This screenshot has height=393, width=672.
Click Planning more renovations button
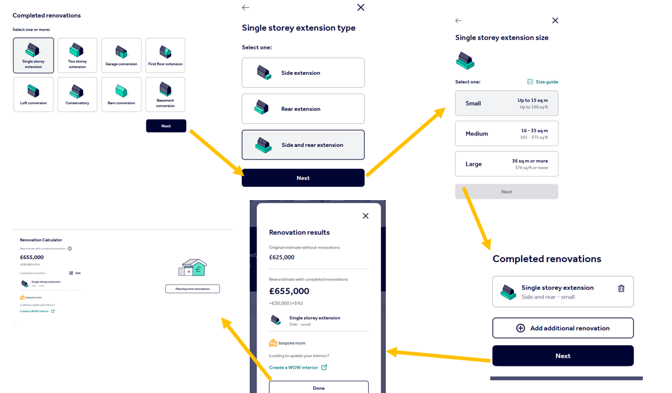[193, 289]
